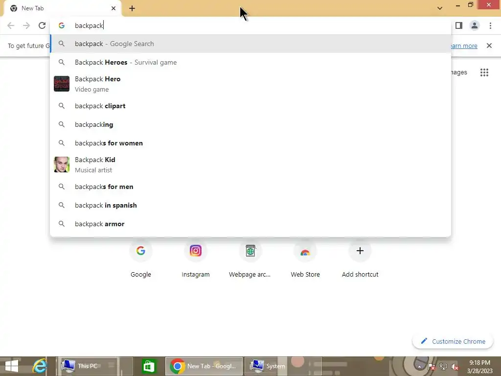Image resolution: width=501 pixels, height=376 pixels.
Task: Choose the backpack in spanish suggestion
Action: coord(250,205)
